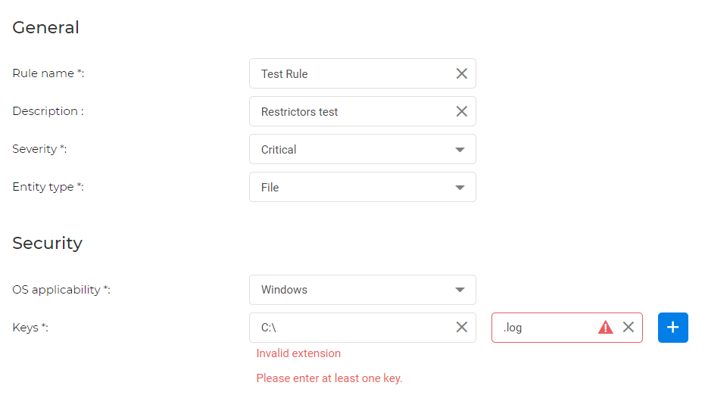705x398 pixels.
Task: Click the General section heading
Action: point(45,27)
